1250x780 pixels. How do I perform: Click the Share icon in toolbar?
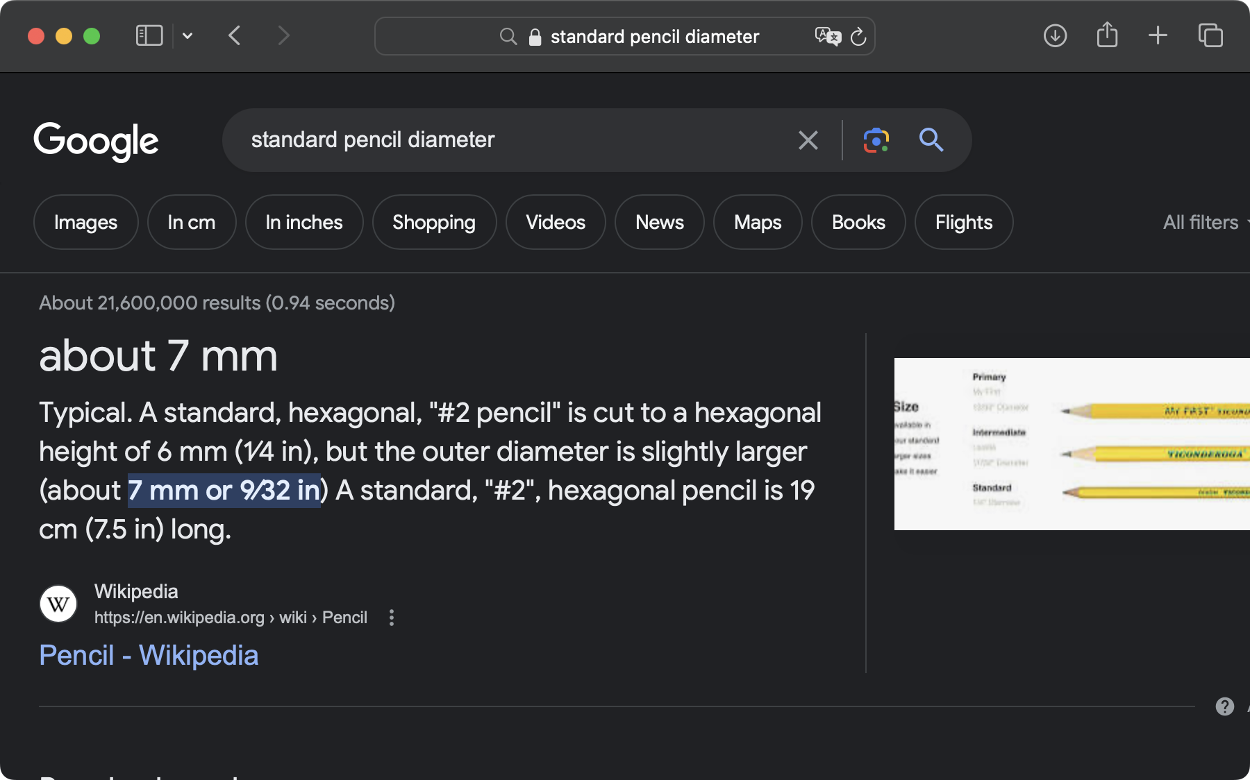(x=1107, y=35)
